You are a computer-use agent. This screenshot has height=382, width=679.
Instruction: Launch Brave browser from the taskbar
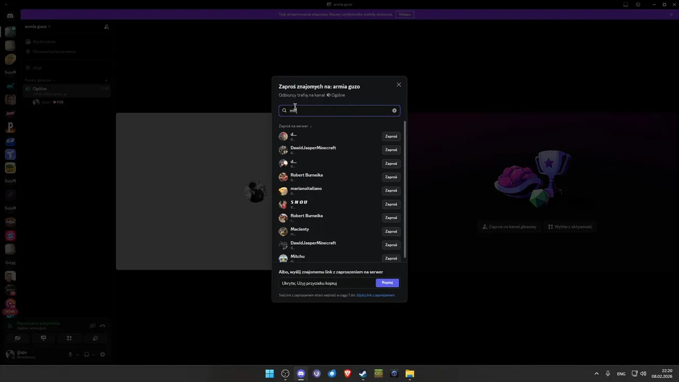[x=347, y=374]
